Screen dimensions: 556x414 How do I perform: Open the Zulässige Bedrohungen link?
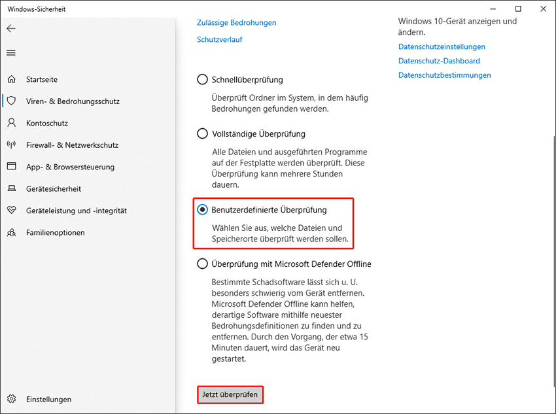[236, 22]
